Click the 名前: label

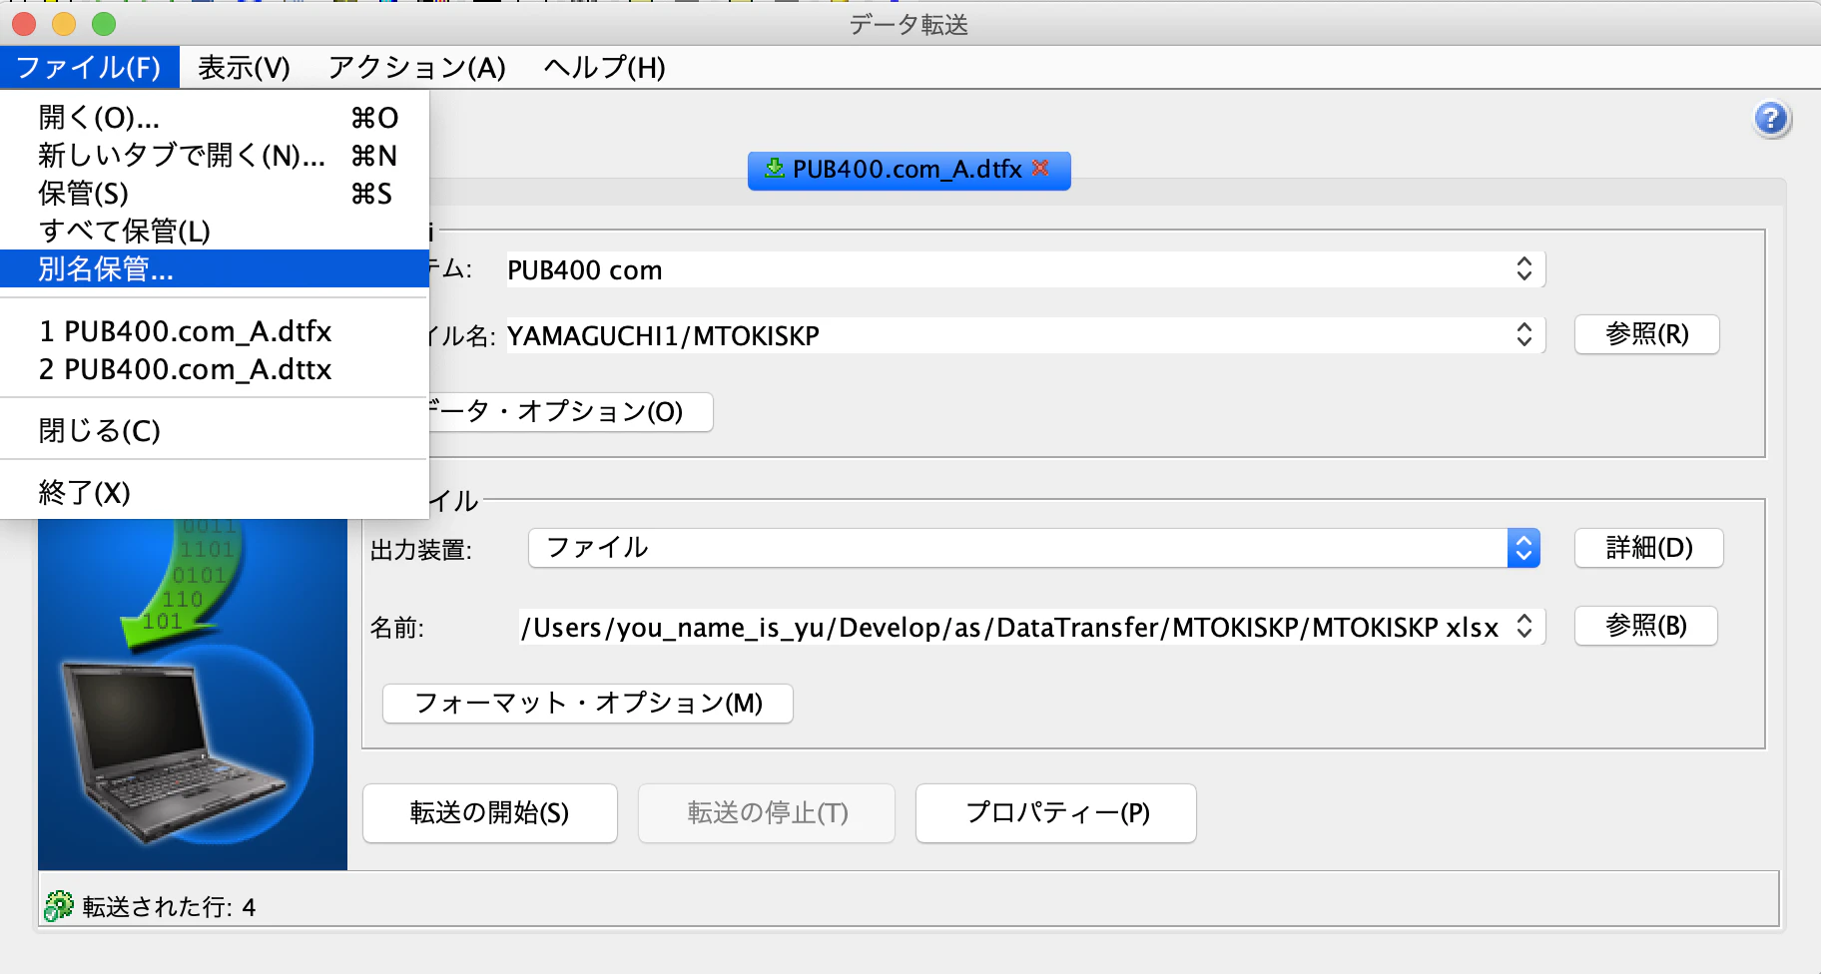coord(396,628)
